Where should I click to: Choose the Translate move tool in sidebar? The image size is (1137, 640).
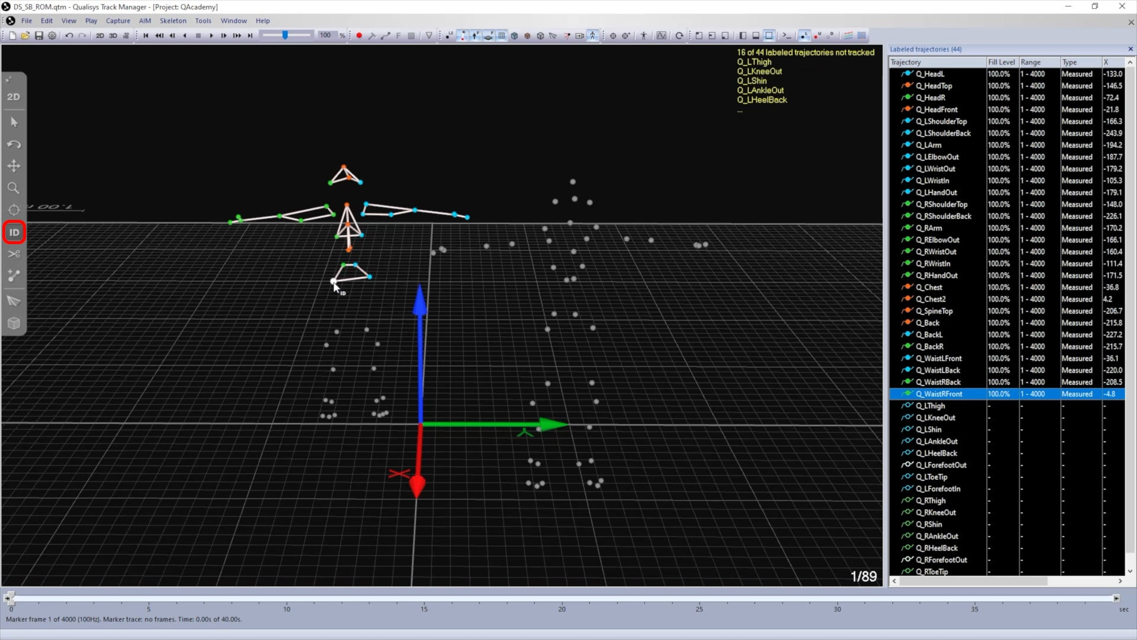click(14, 166)
